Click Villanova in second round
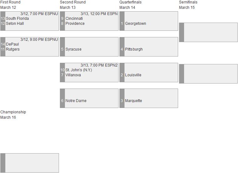This screenshot has width=238, height=173. click(73, 75)
